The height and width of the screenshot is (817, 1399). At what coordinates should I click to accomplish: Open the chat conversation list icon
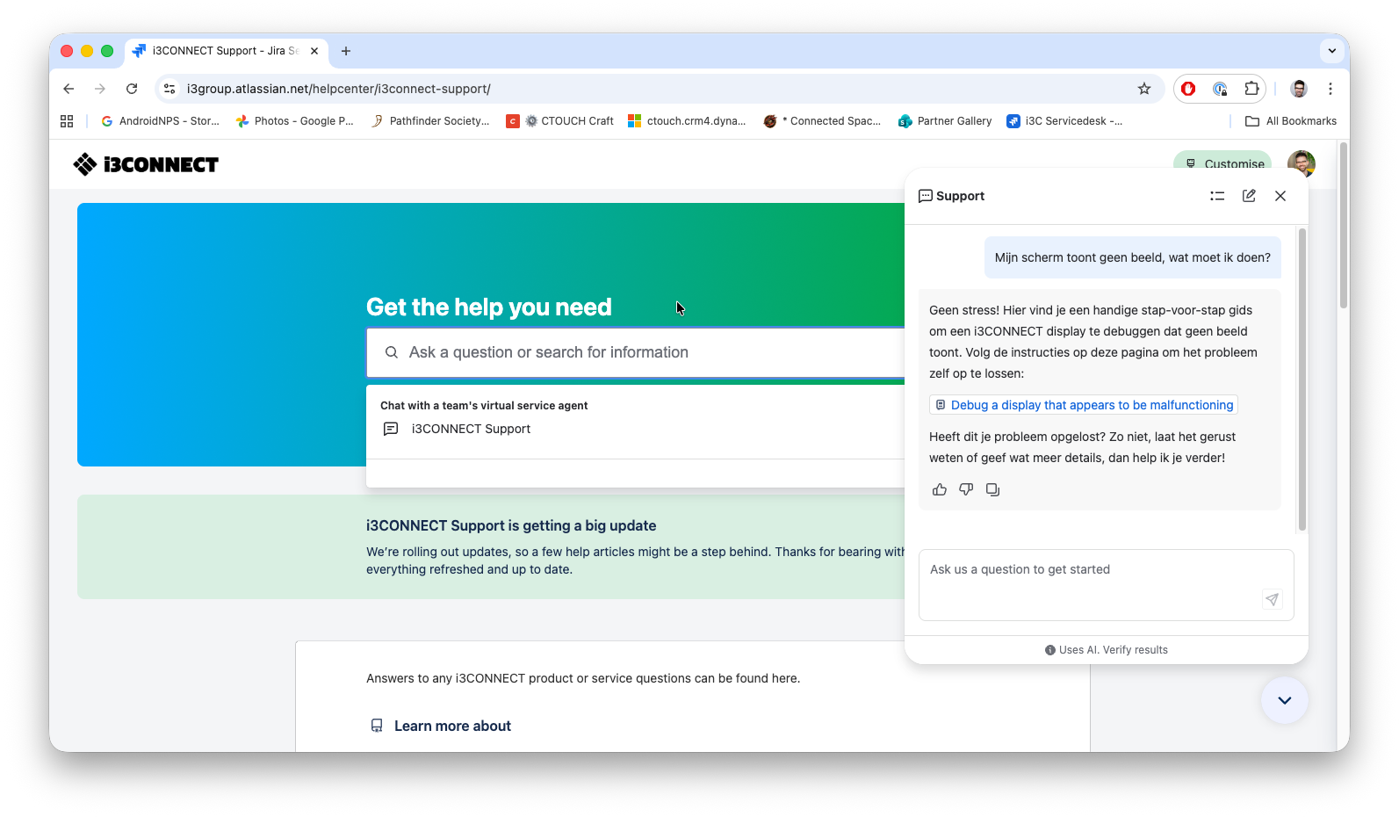pos(1217,196)
